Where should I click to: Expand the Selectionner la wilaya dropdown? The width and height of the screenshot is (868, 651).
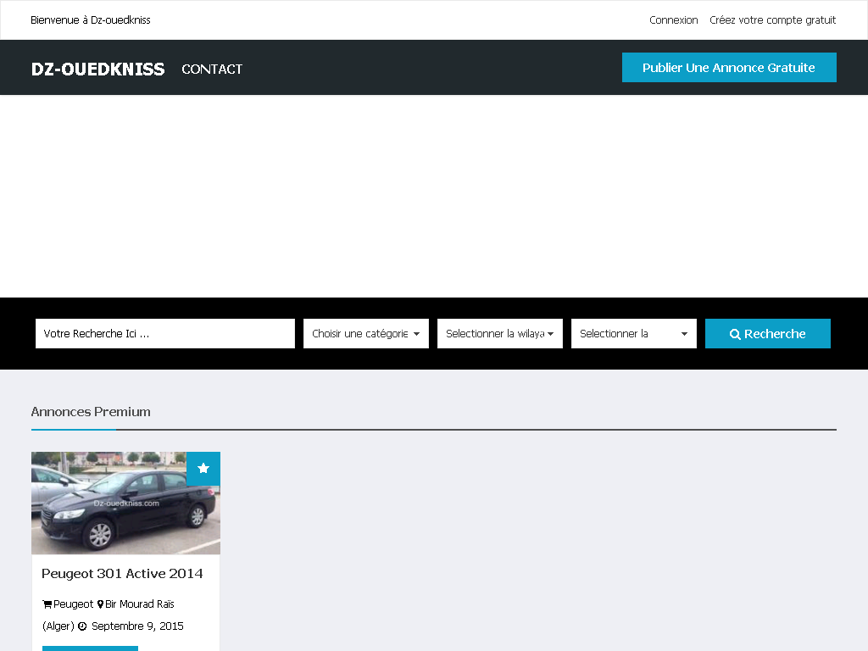coord(500,333)
